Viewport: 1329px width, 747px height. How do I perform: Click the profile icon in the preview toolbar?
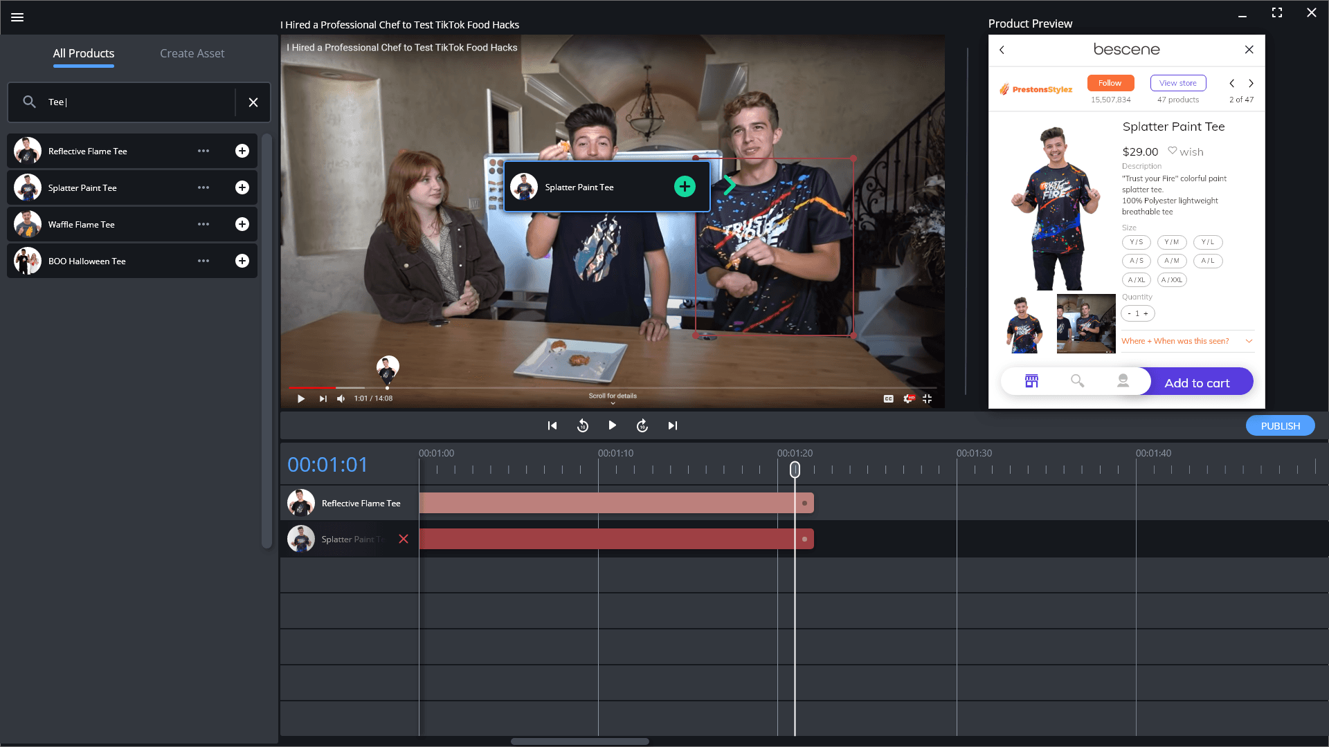(x=1123, y=380)
